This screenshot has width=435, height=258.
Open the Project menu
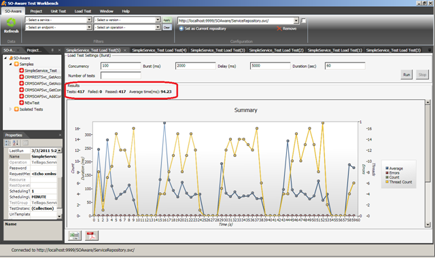pos(36,12)
